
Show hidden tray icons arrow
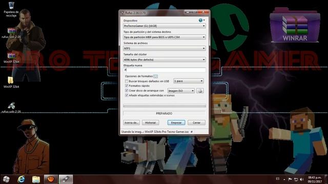click(x=284, y=179)
